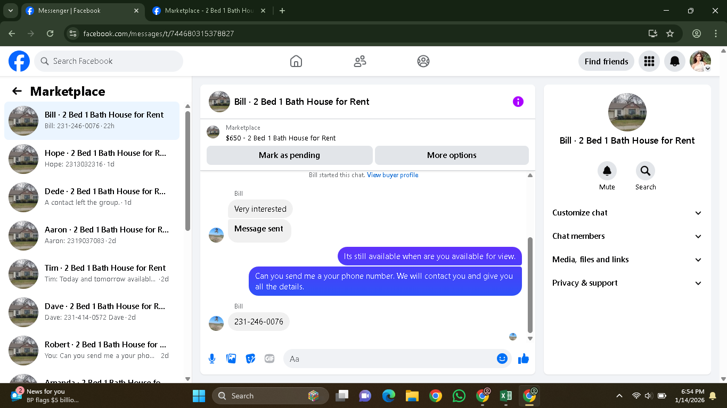Record a voice clip with microphone
The height and width of the screenshot is (408, 727).
click(x=212, y=359)
